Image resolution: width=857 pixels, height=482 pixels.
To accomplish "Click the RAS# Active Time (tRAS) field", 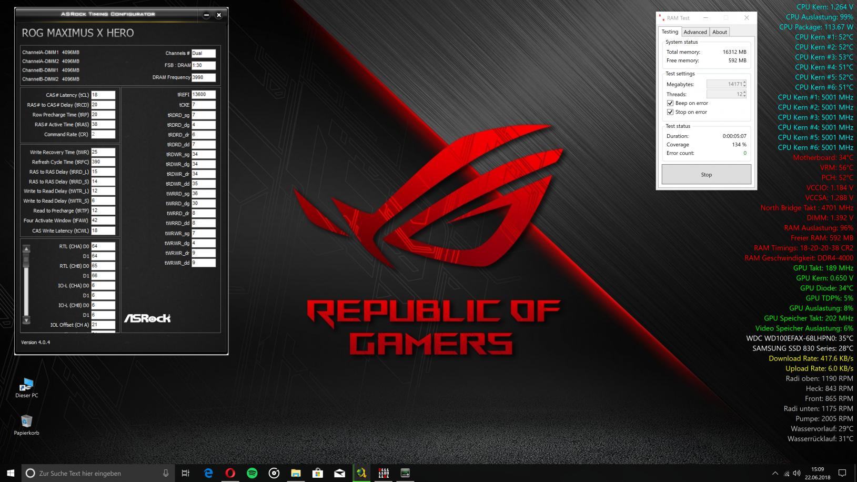I will pyautogui.click(x=103, y=125).
